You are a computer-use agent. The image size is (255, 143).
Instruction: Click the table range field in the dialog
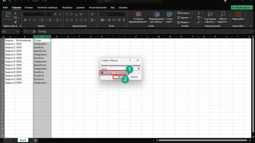point(119,69)
